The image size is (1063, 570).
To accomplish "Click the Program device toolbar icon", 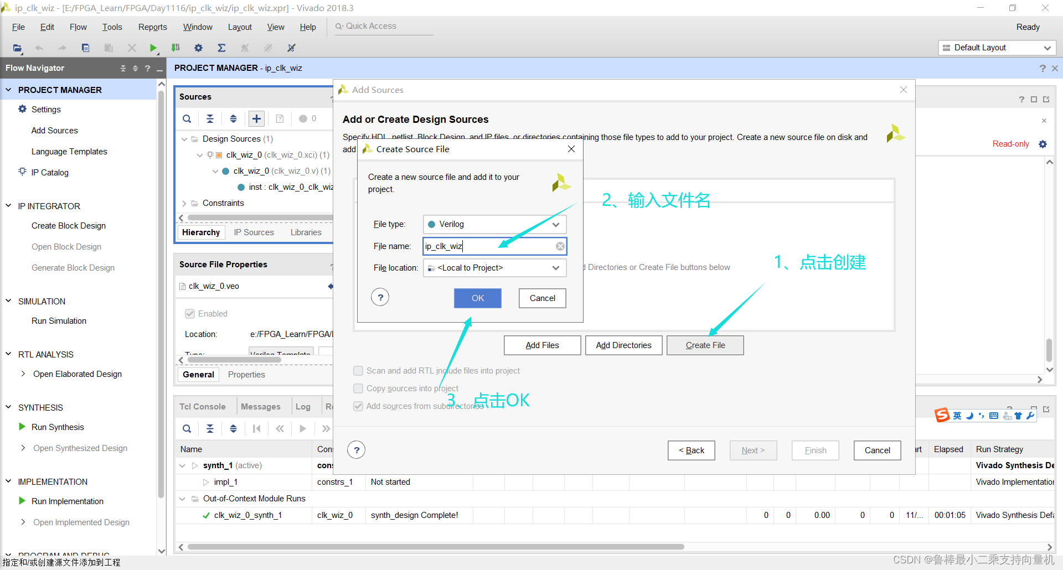I will point(176,48).
